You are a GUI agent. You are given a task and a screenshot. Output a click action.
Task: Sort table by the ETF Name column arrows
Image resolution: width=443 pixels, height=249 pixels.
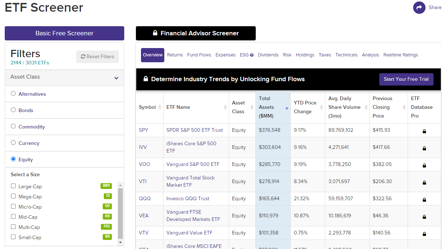coord(225,107)
